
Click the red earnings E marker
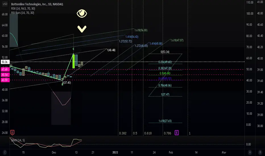point(12,132)
